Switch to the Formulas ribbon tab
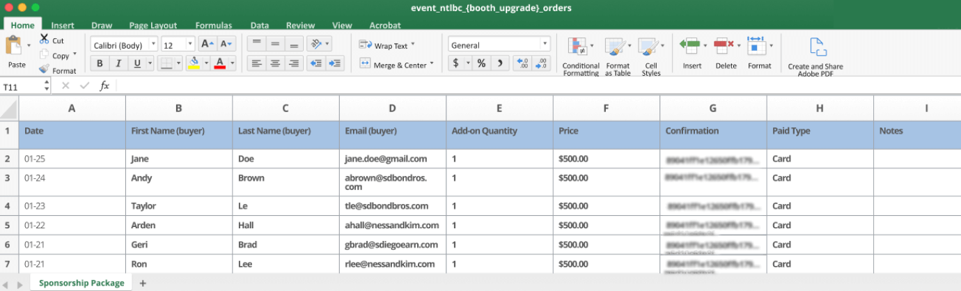 pos(214,26)
